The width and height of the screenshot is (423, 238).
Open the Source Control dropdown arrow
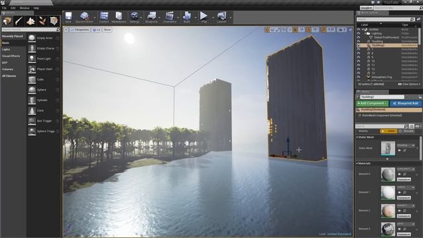click(95, 18)
